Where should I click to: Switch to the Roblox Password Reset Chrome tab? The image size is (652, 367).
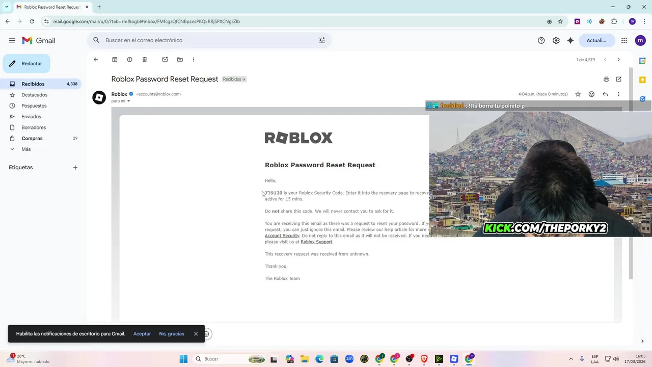pyautogui.click(x=51, y=7)
